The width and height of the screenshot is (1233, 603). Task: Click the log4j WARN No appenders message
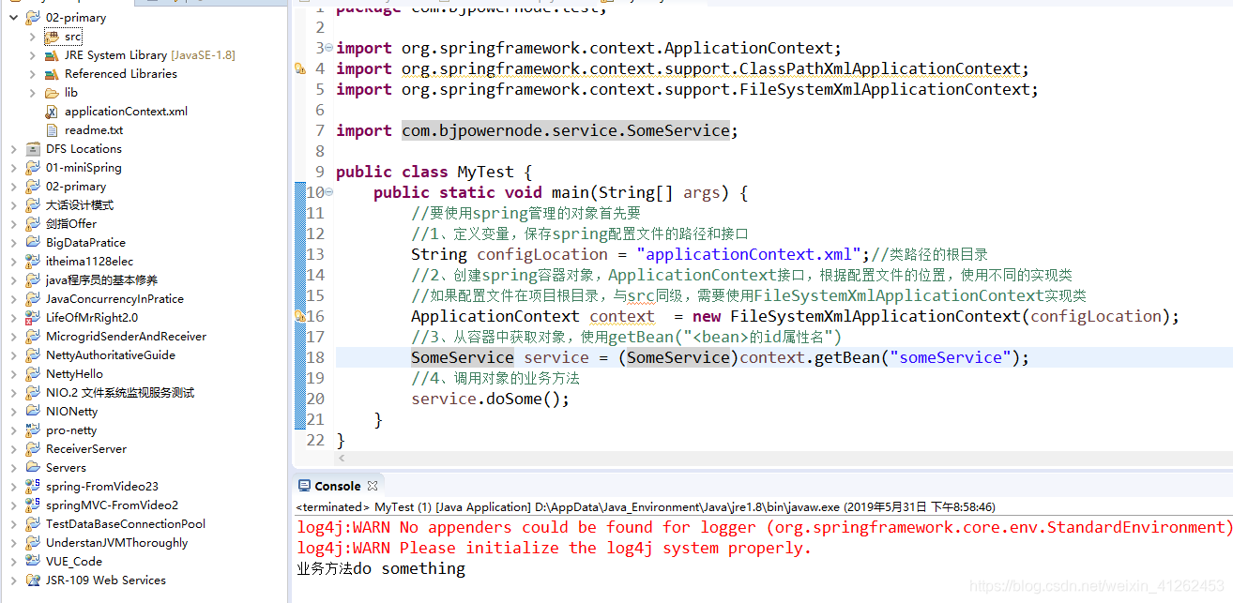pos(763,528)
